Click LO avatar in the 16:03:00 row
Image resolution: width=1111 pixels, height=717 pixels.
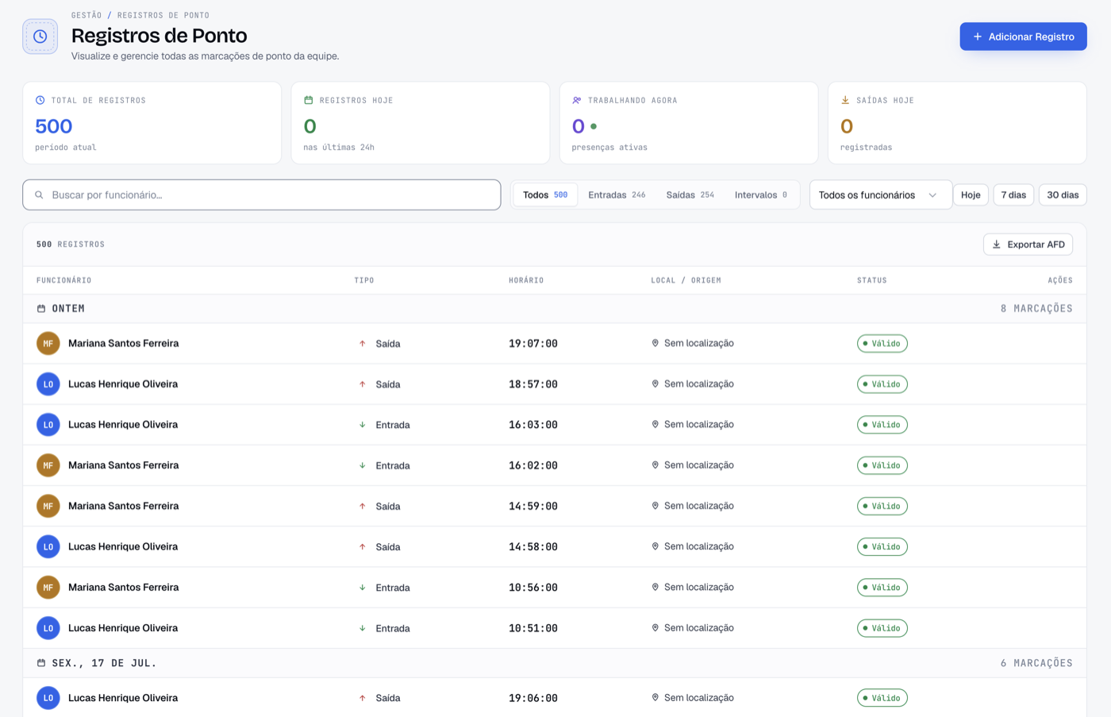click(x=48, y=424)
